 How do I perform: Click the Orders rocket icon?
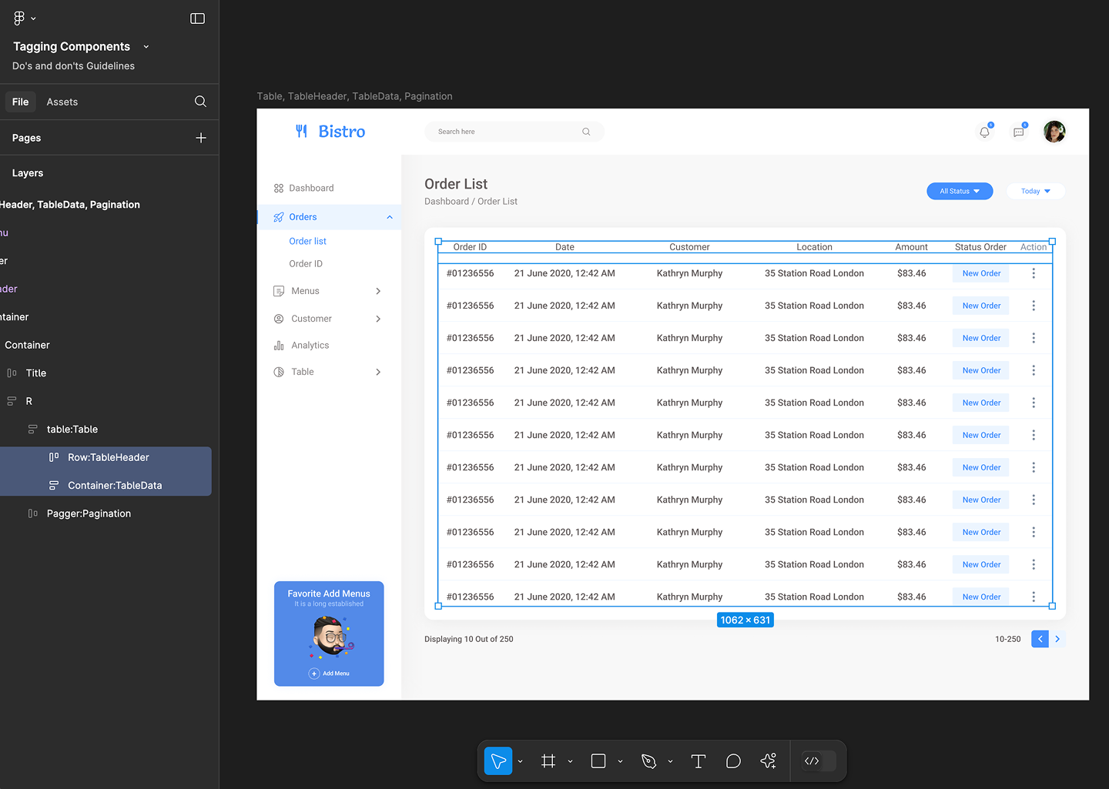[x=279, y=217]
